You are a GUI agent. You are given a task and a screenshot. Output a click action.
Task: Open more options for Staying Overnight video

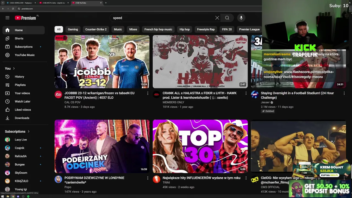coord(344,94)
